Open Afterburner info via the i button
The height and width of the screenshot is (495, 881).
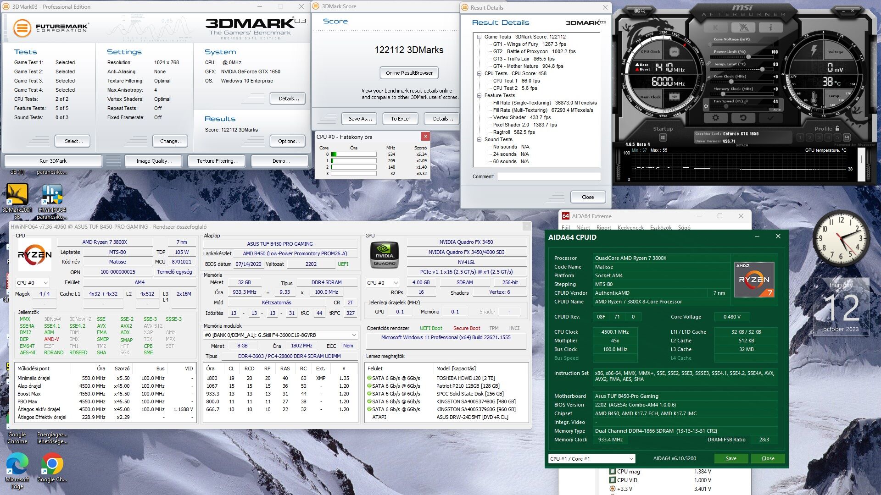click(x=770, y=27)
